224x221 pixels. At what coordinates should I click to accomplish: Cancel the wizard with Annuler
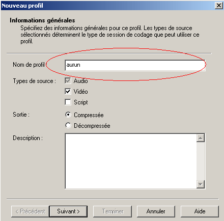156,211
